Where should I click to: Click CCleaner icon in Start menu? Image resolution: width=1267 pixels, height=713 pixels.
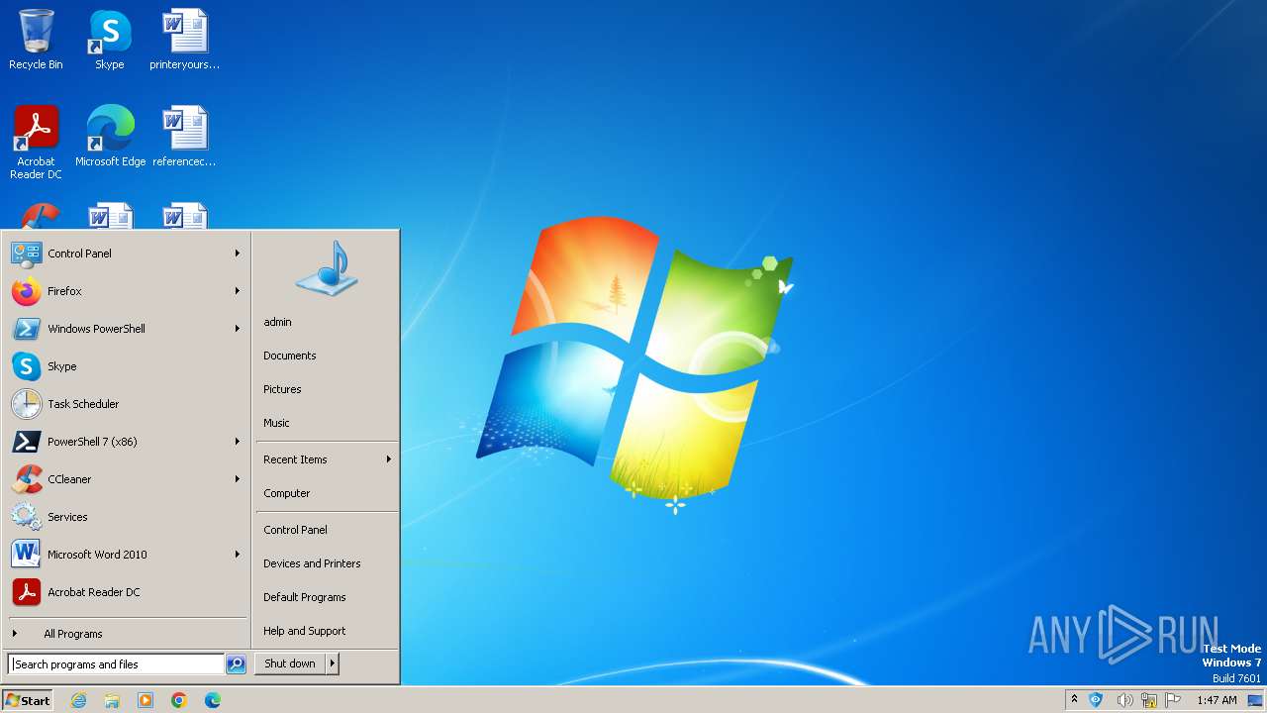pos(26,479)
